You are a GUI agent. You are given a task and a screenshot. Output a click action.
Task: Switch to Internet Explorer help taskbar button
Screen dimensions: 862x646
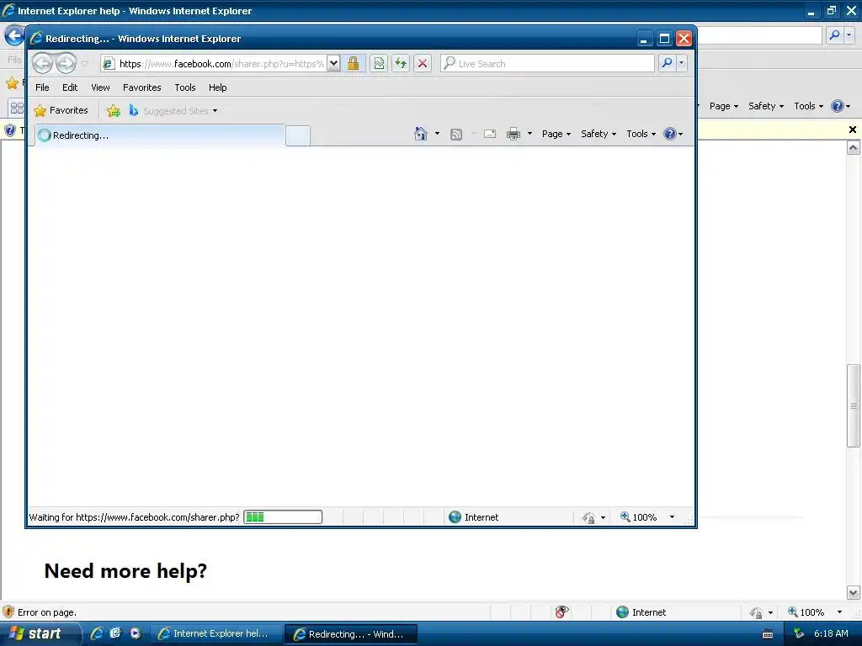coord(215,634)
